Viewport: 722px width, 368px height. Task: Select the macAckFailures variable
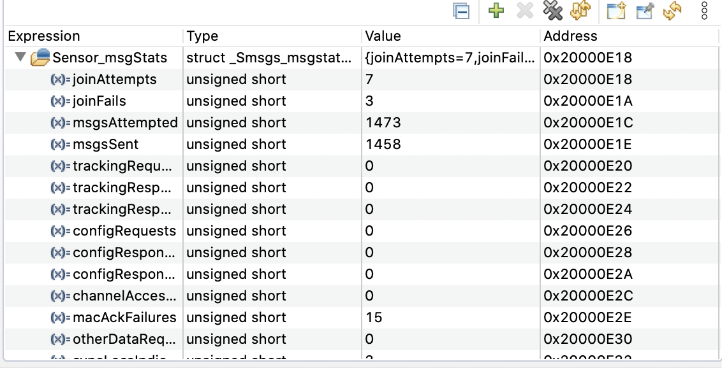pos(124,318)
